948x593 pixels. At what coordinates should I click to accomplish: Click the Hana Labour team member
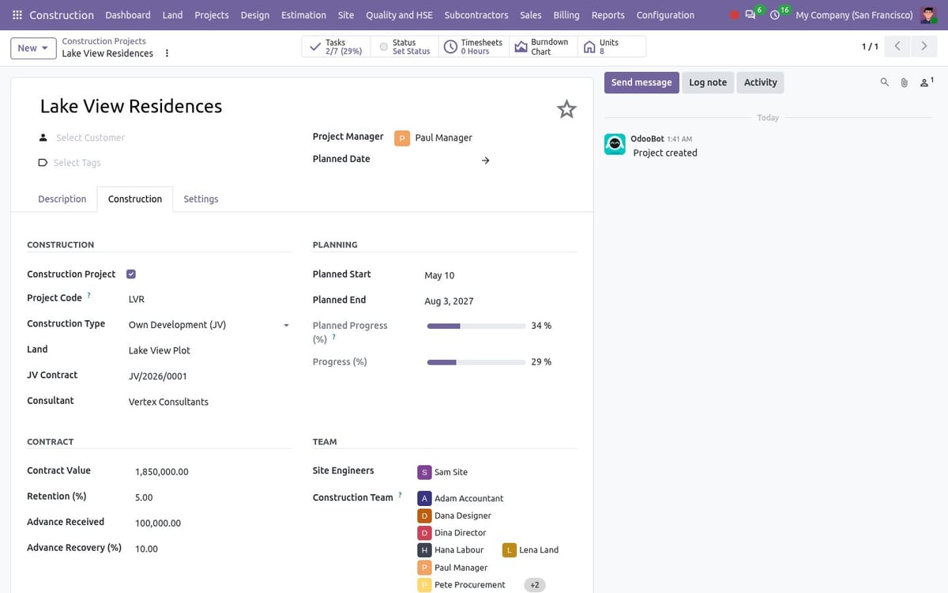[451, 550]
